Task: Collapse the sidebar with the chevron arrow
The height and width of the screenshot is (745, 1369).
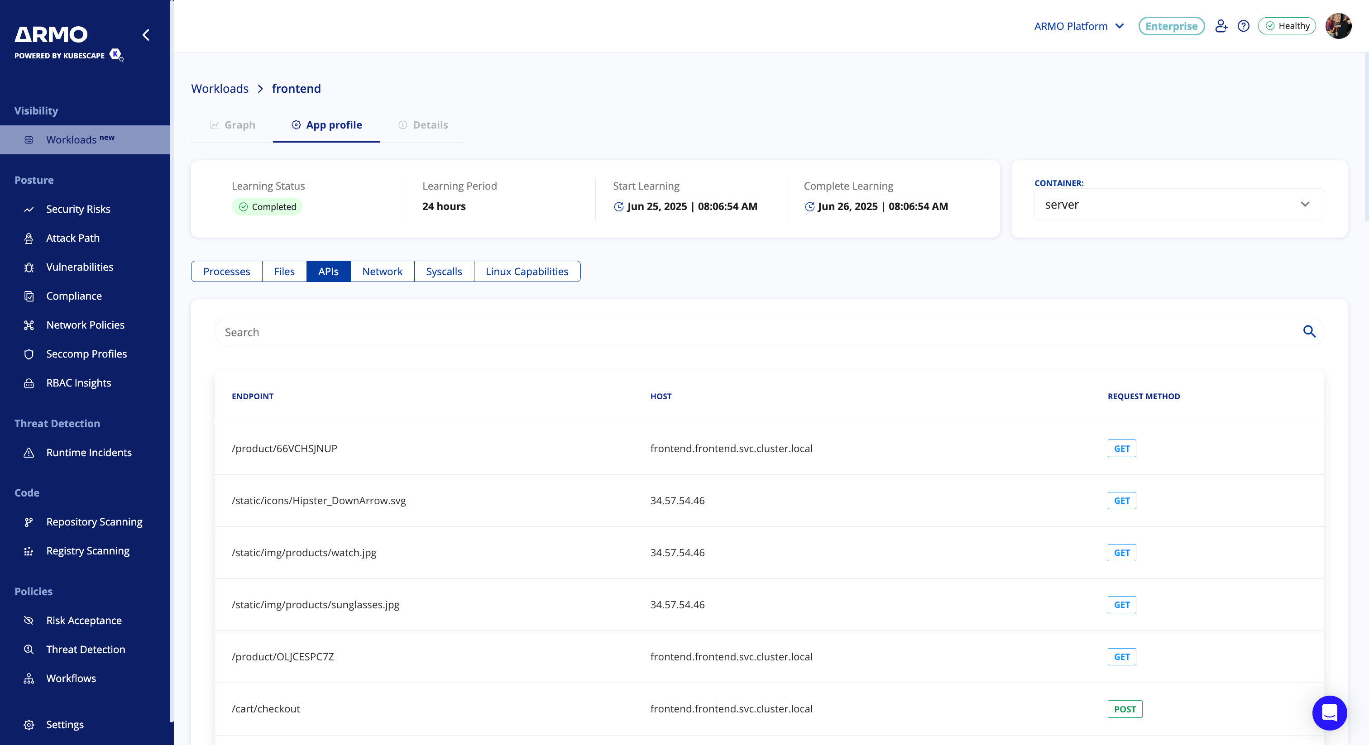Action: pos(146,35)
